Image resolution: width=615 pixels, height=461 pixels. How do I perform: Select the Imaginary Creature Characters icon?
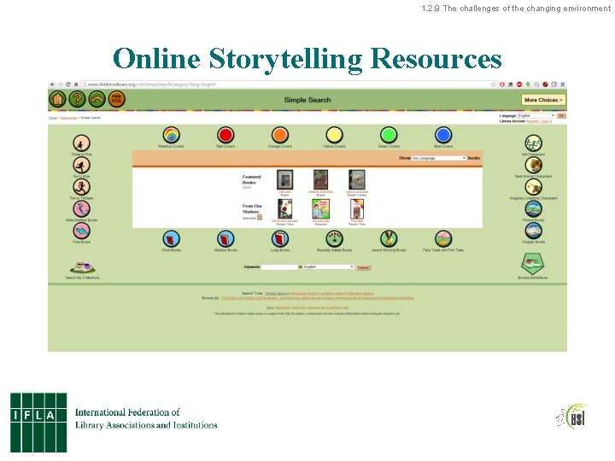click(533, 187)
